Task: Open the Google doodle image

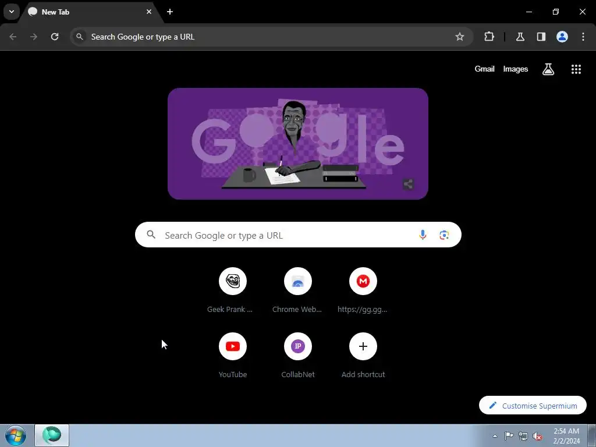Action: pos(297,144)
